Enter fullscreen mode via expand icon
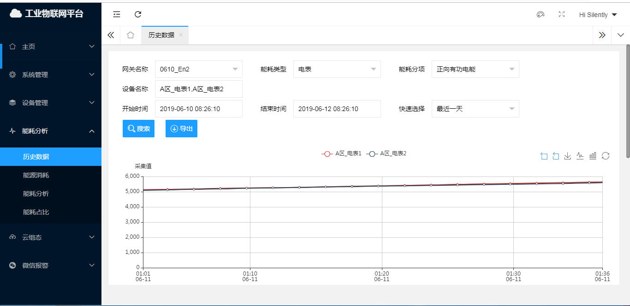630x306 pixels. (562, 14)
